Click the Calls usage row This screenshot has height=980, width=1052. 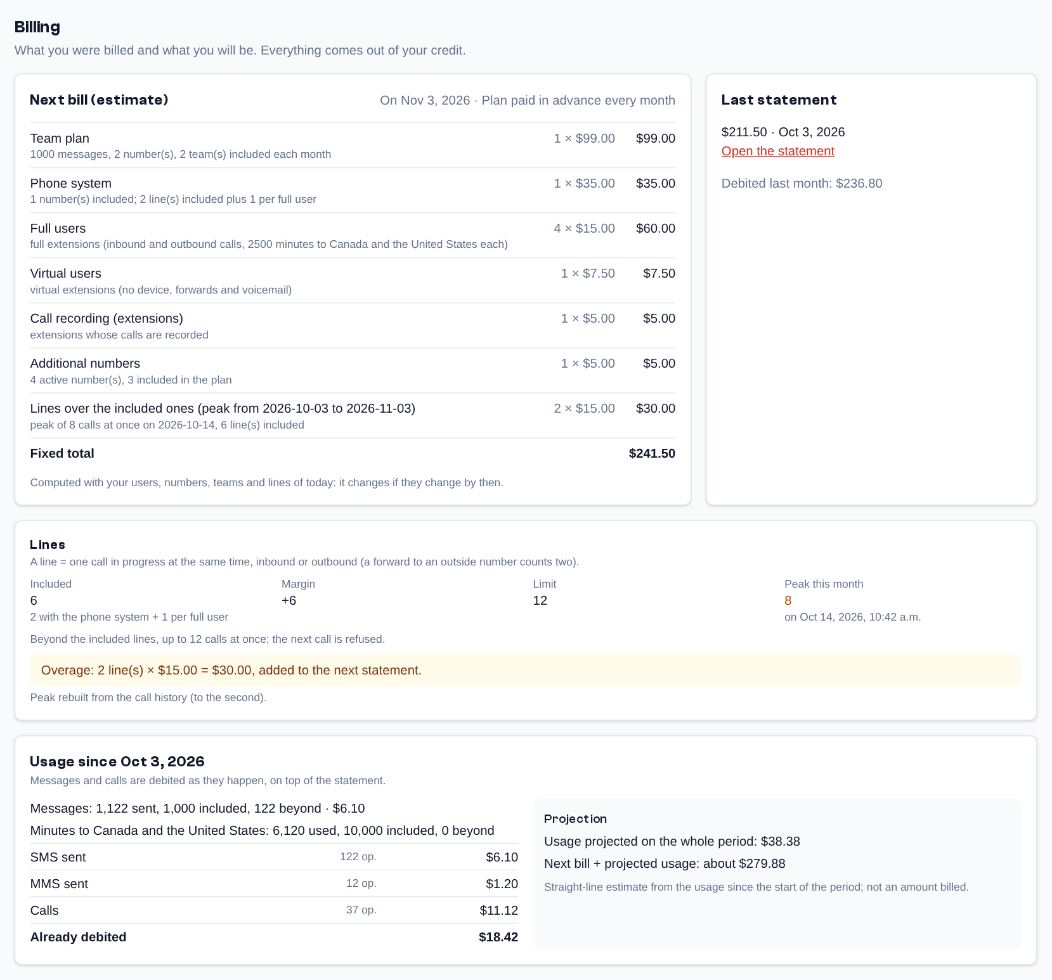pos(274,910)
